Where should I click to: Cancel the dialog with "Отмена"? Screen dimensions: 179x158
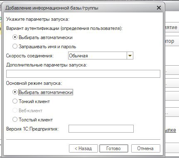tap(145, 148)
